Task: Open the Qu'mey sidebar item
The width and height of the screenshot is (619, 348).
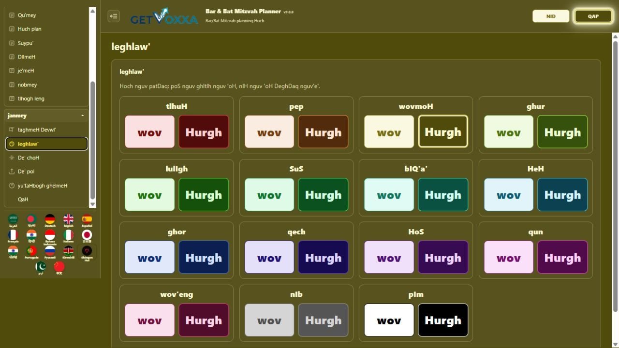Action: tap(46, 15)
